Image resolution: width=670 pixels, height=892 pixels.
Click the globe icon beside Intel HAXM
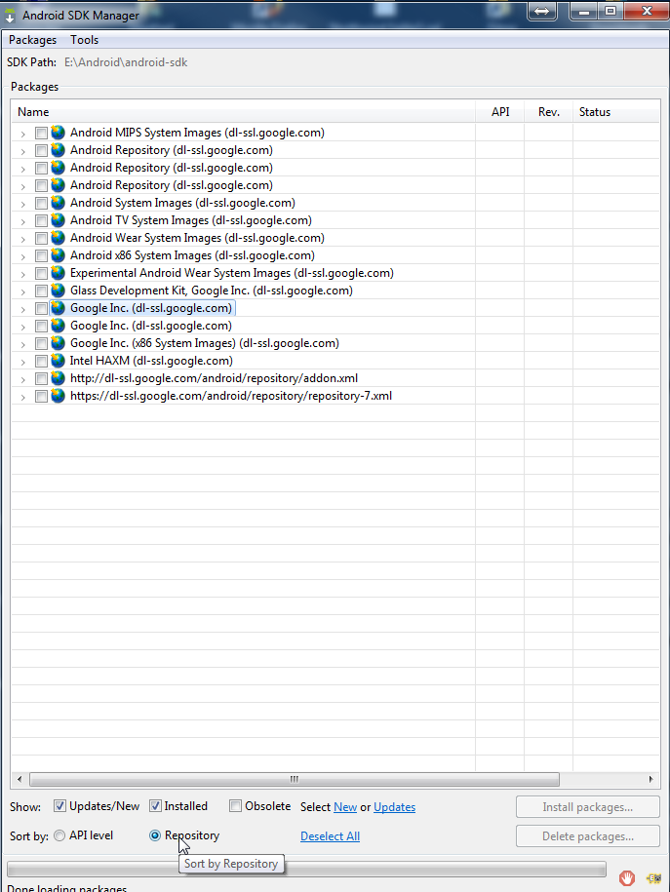pos(59,361)
